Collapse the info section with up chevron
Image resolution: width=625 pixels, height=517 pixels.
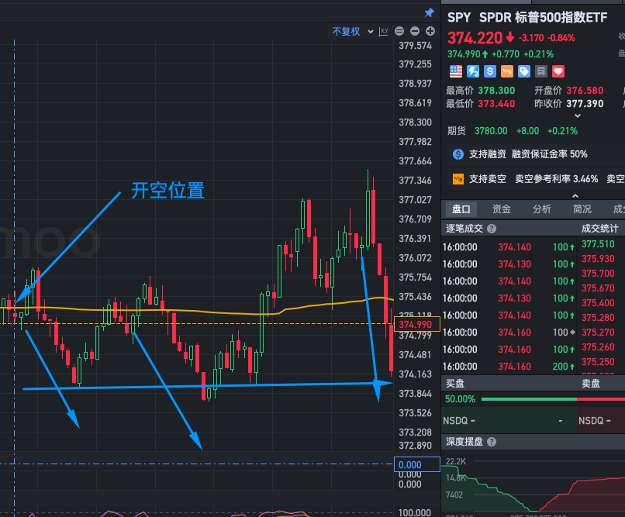(x=575, y=195)
